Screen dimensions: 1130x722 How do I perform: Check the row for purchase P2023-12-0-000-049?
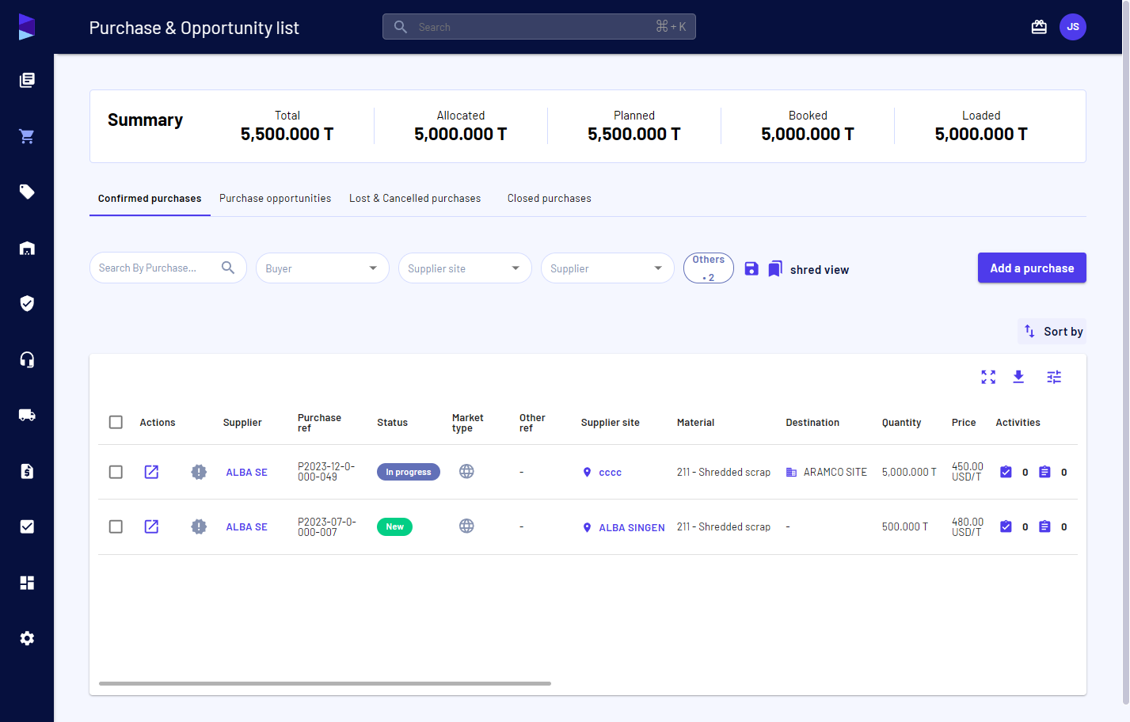(x=116, y=472)
